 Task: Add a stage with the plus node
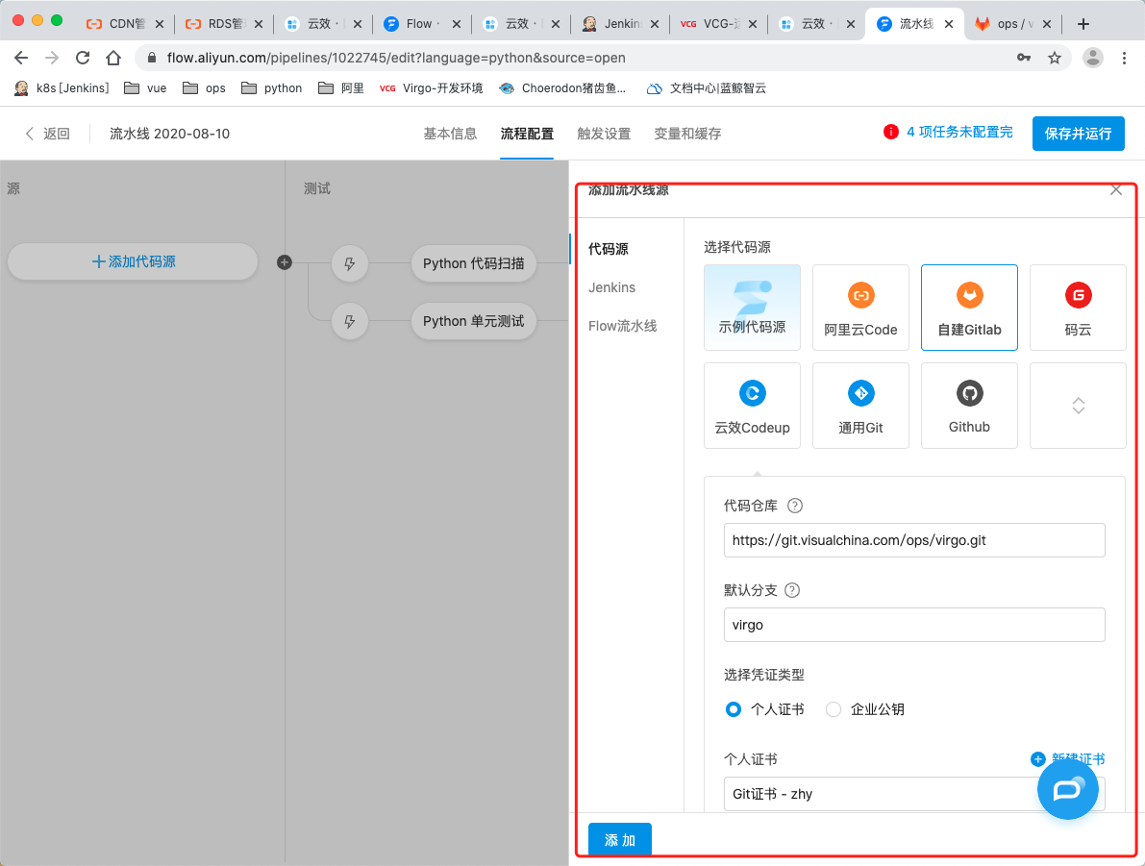click(285, 262)
